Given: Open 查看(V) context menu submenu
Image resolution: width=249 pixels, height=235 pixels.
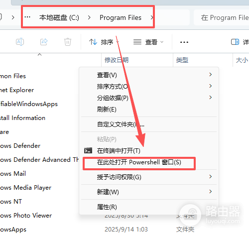Looking at the screenshot, I should 149,75.
